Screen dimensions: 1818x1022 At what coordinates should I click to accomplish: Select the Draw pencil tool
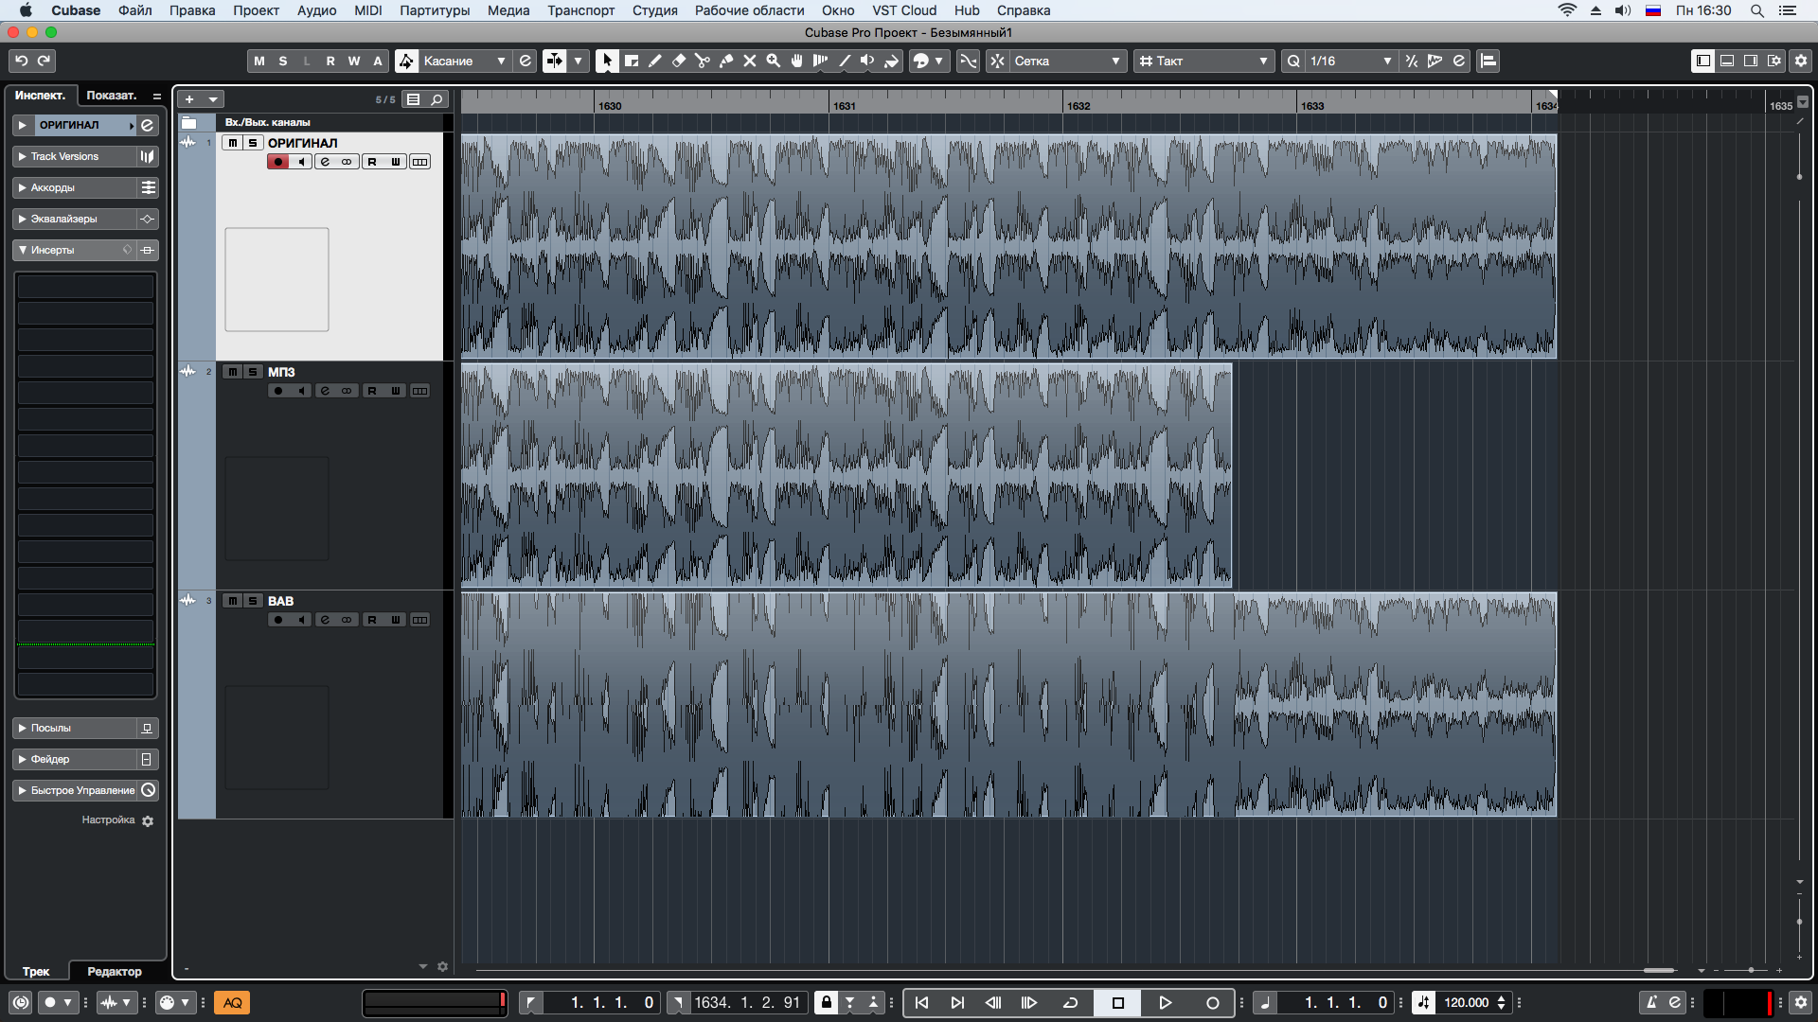click(654, 61)
